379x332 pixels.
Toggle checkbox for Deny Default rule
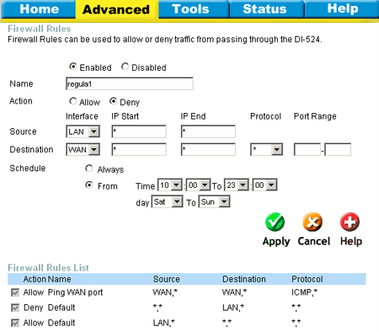[15, 308]
